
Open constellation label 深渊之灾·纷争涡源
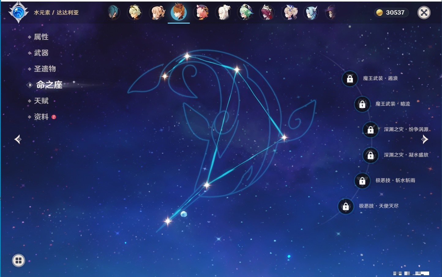point(406,129)
